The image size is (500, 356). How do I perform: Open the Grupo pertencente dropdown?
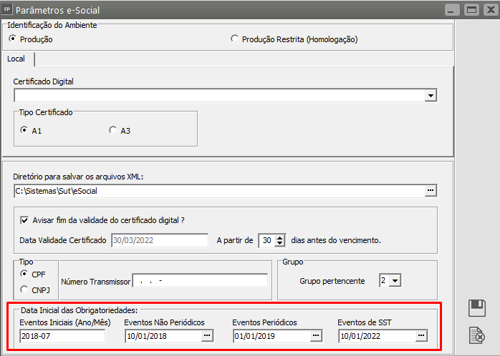pyautogui.click(x=395, y=281)
